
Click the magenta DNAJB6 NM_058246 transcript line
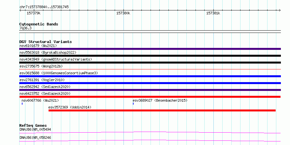coord(150,140)
